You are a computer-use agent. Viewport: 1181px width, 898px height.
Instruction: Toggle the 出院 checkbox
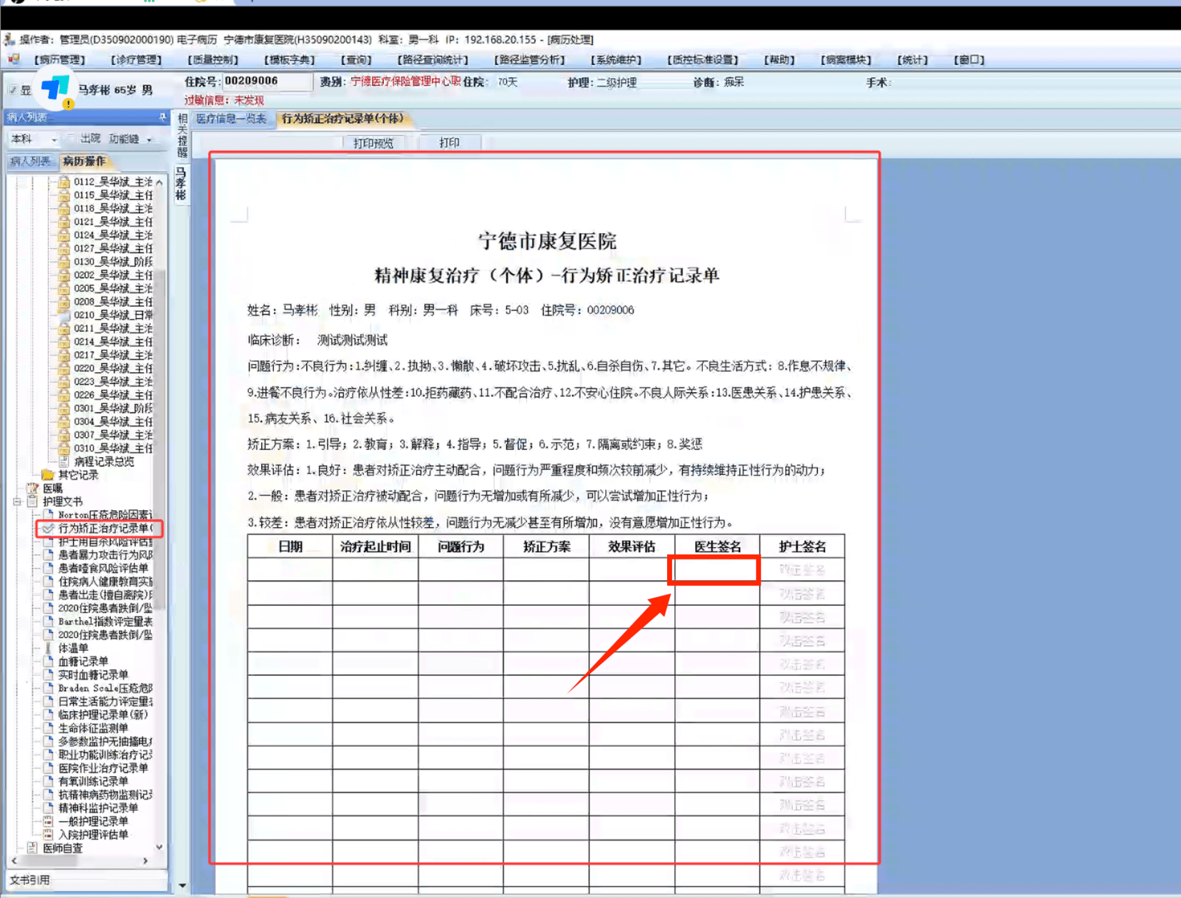click(x=71, y=138)
